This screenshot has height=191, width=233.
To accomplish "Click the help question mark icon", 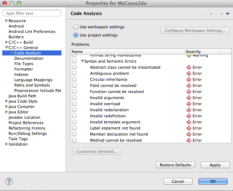I will pos(9,181).
